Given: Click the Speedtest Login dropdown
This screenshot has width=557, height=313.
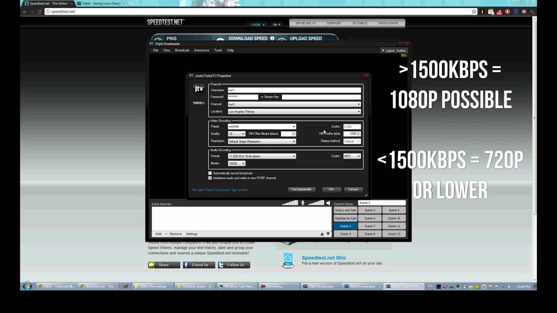Looking at the screenshot, I should click(258, 25).
